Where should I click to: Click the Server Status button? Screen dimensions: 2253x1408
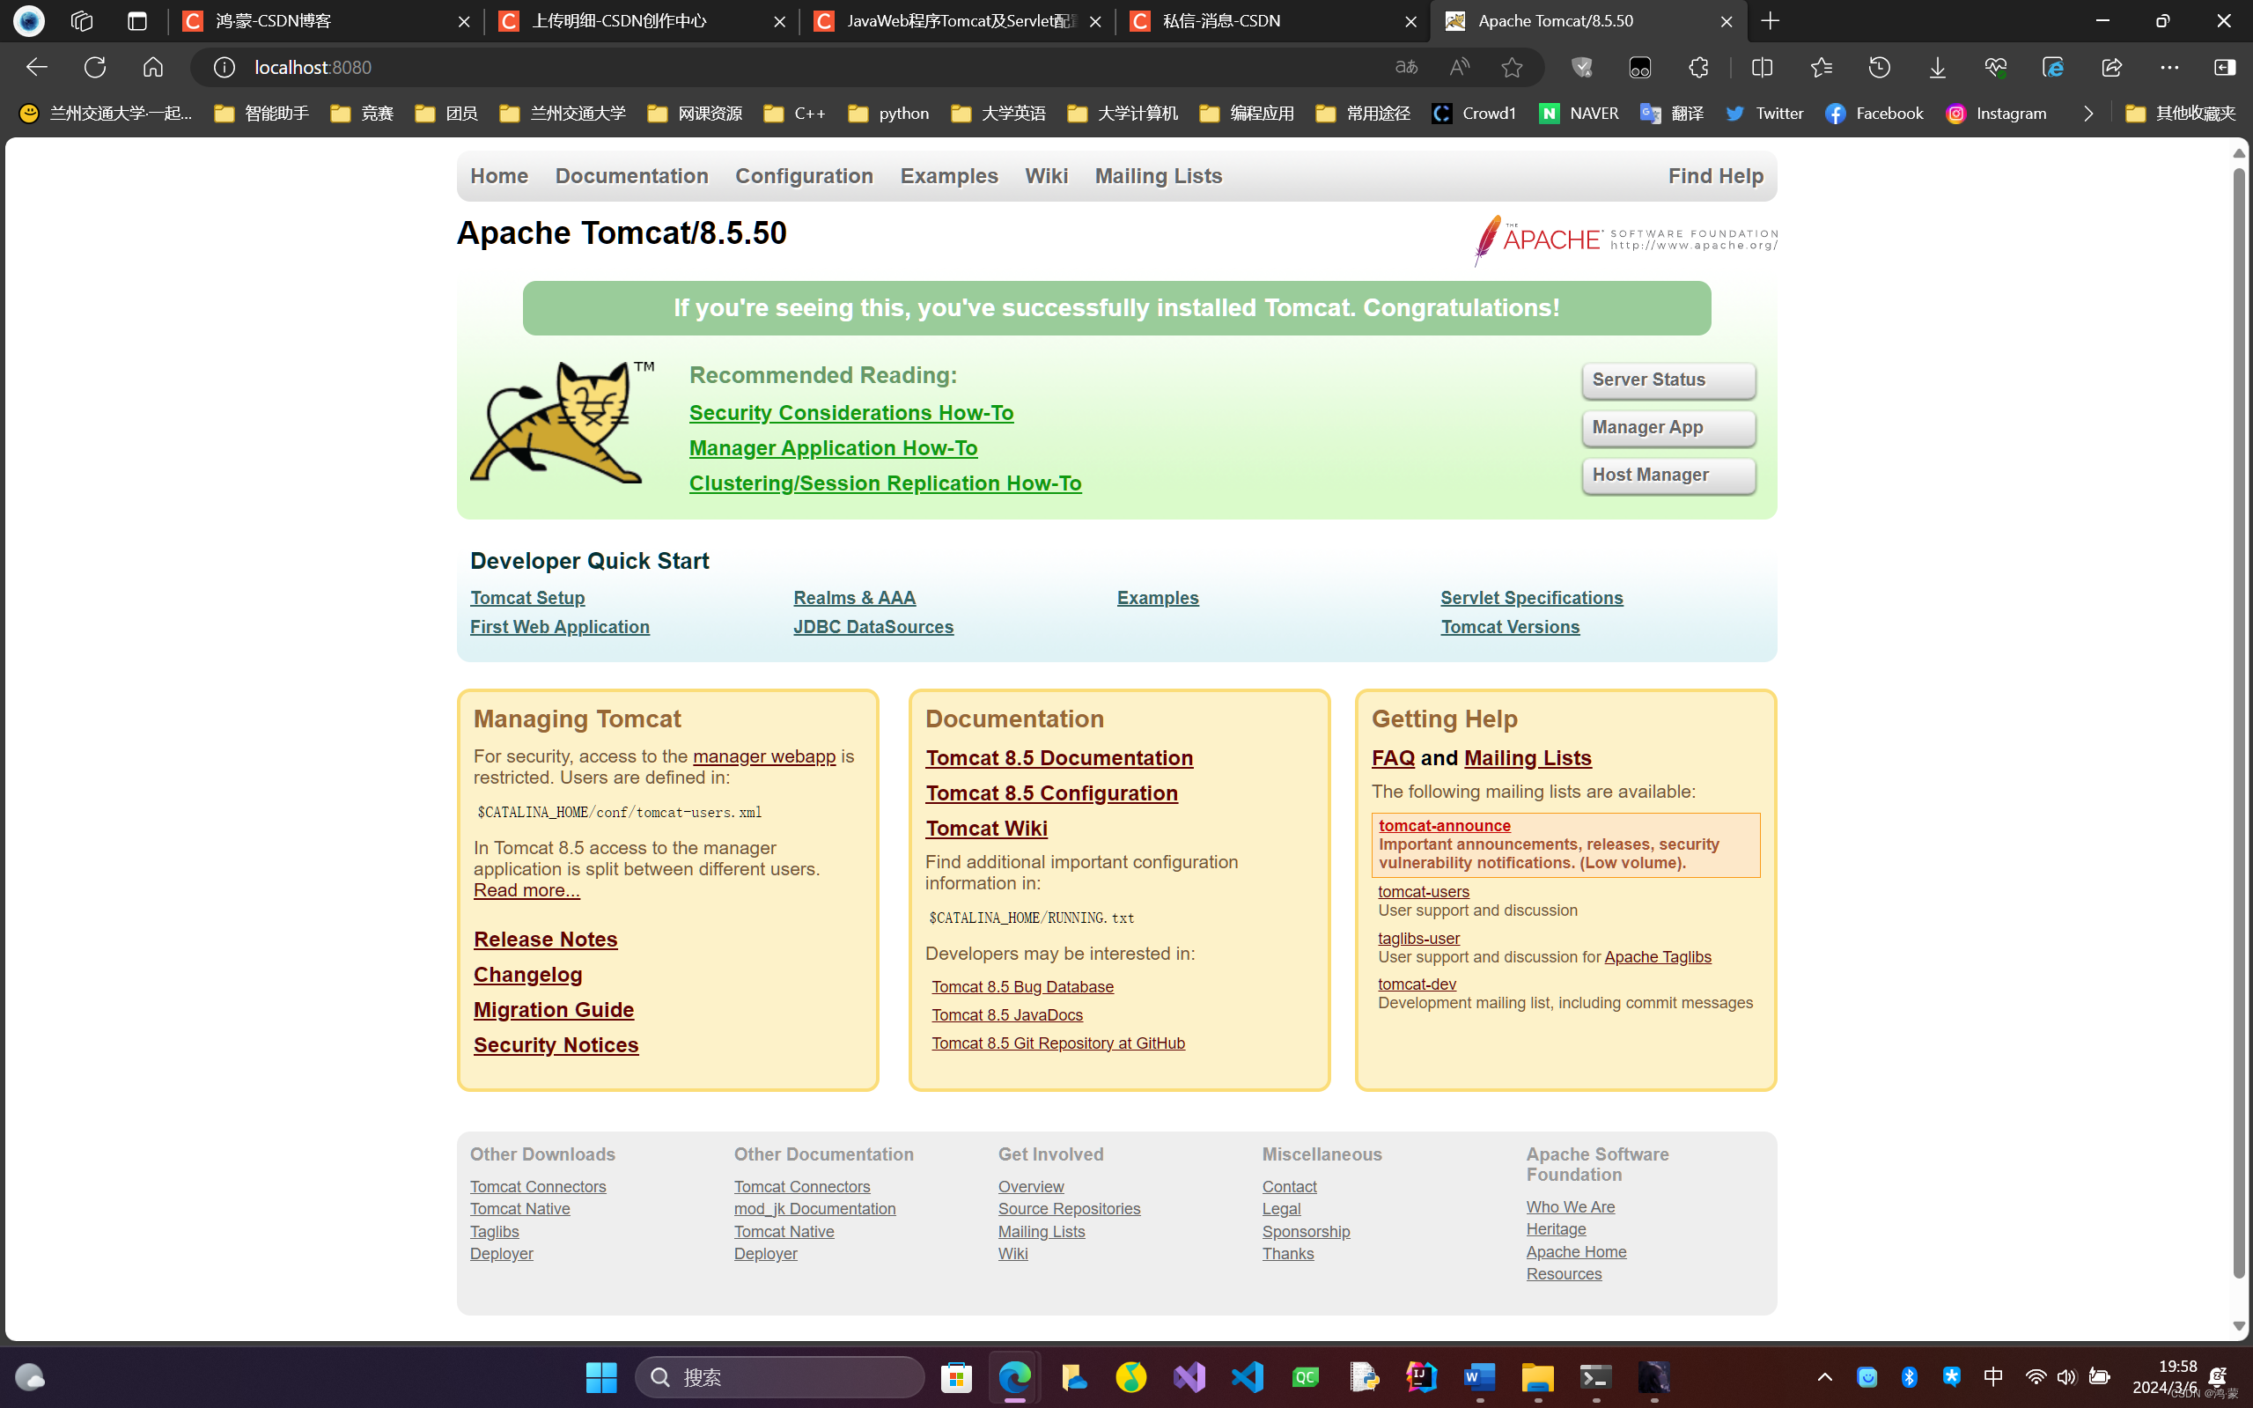point(1668,380)
